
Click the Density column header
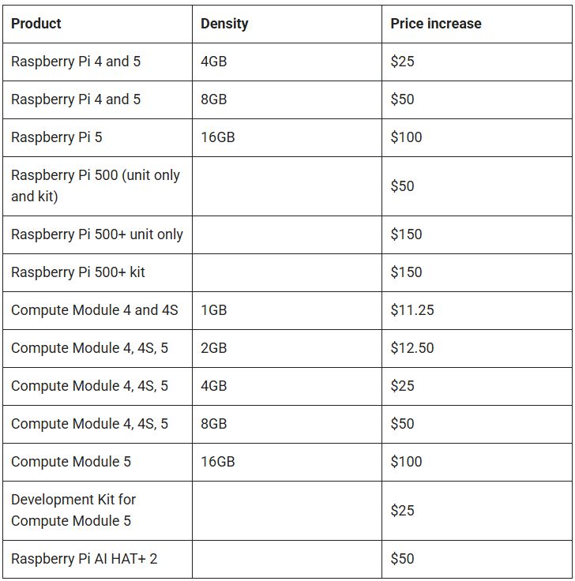point(224,24)
